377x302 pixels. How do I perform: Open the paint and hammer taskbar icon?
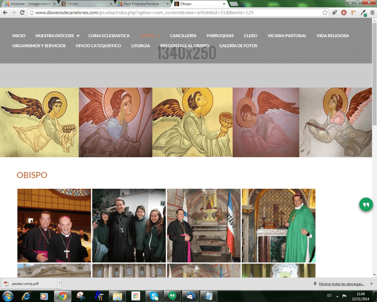(x=99, y=296)
